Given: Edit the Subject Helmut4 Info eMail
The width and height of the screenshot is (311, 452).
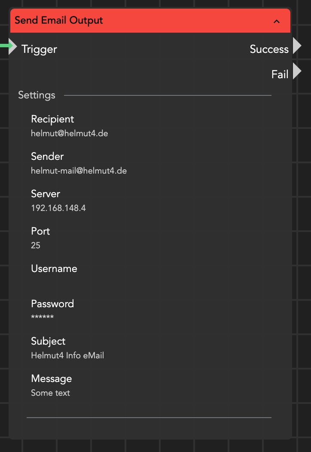Looking at the screenshot, I should (x=67, y=356).
